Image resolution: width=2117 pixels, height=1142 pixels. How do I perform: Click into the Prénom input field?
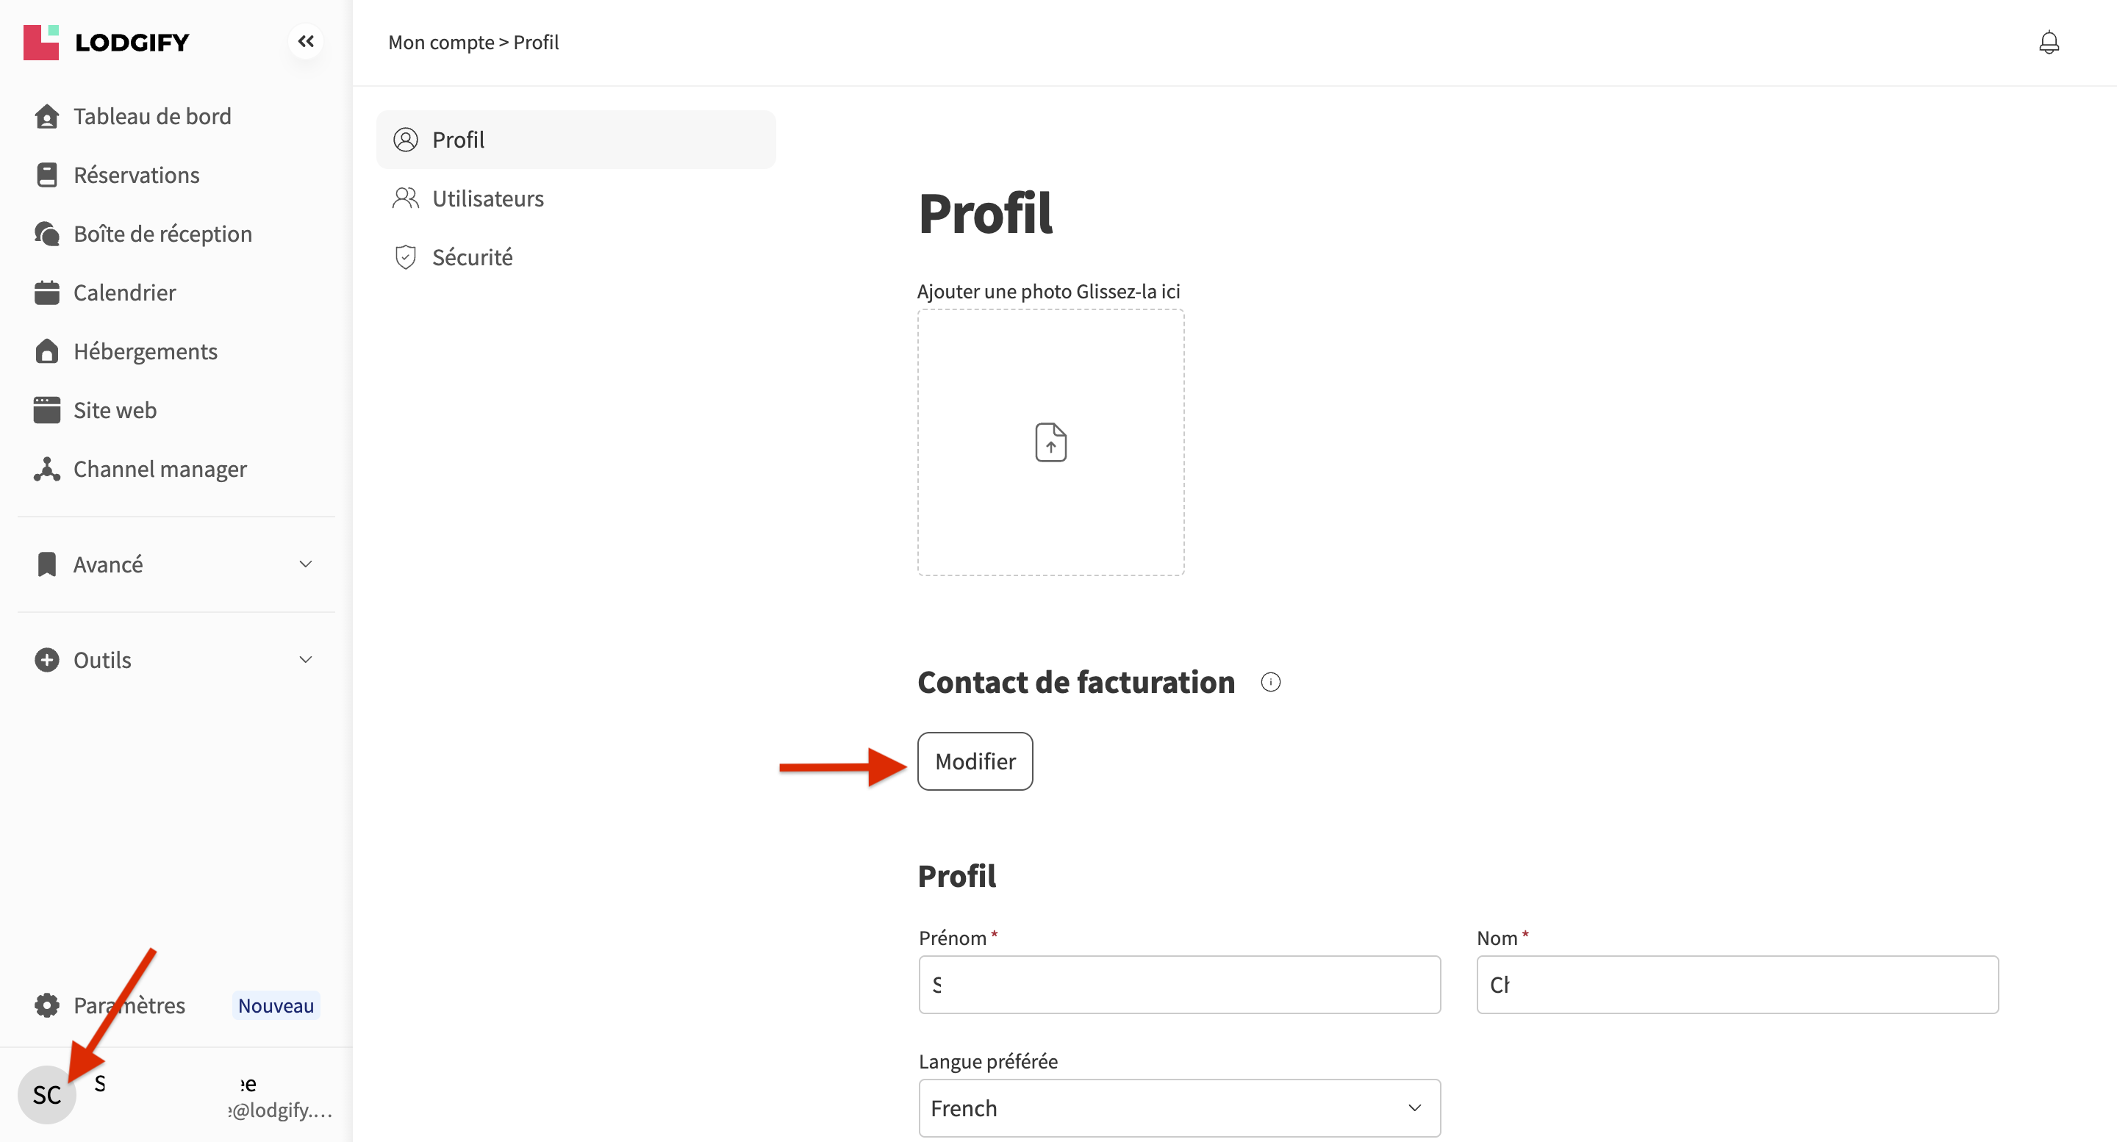pyautogui.click(x=1178, y=984)
